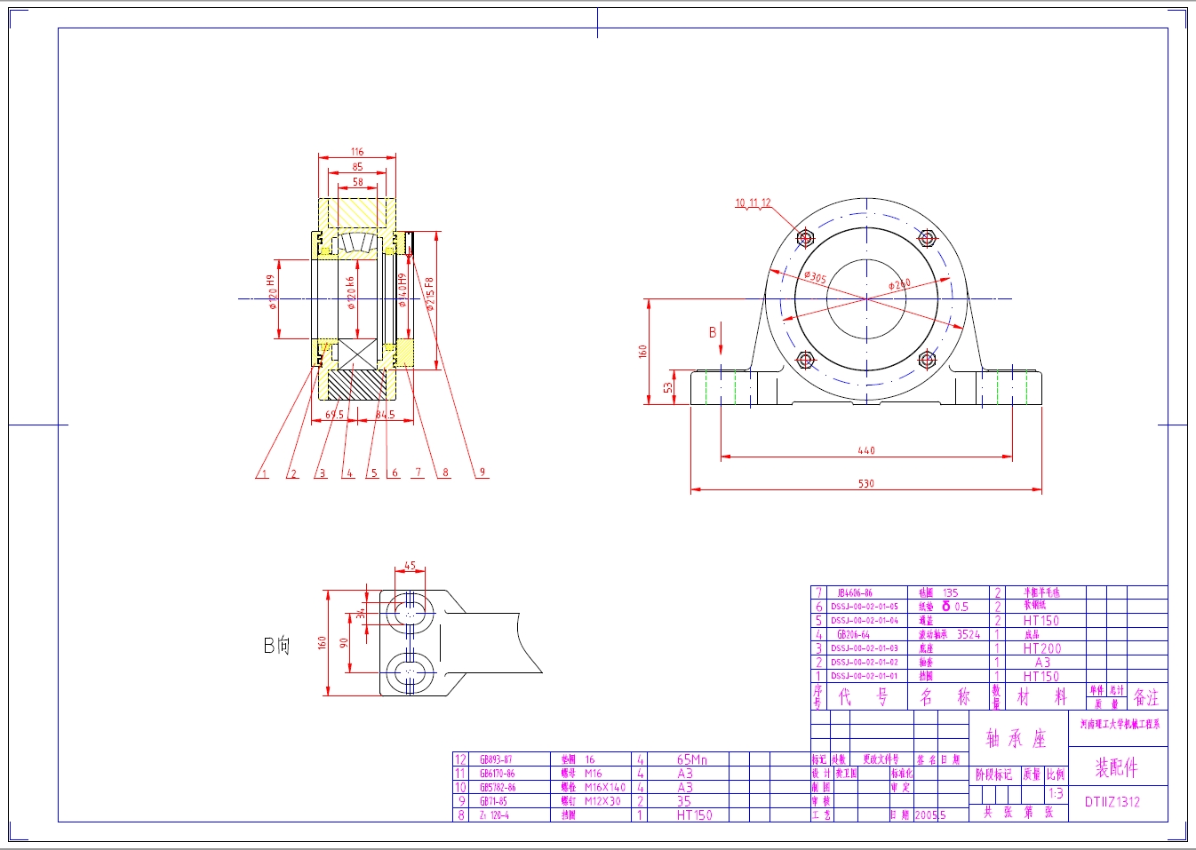The image size is (1196, 850).
Task: Click the '标准化' title block cell
Action: [x=902, y=774]
